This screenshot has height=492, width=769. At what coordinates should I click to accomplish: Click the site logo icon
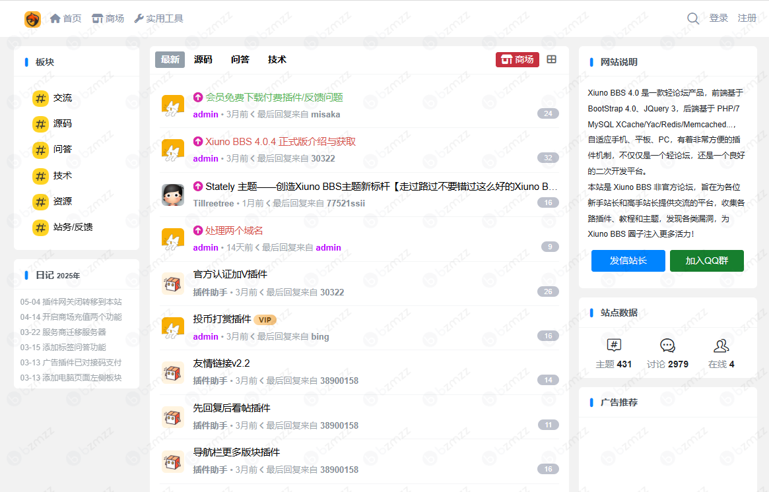33,19
